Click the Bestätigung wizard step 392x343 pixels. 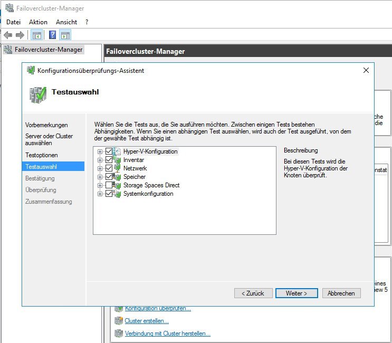click(x=40, y=178)
